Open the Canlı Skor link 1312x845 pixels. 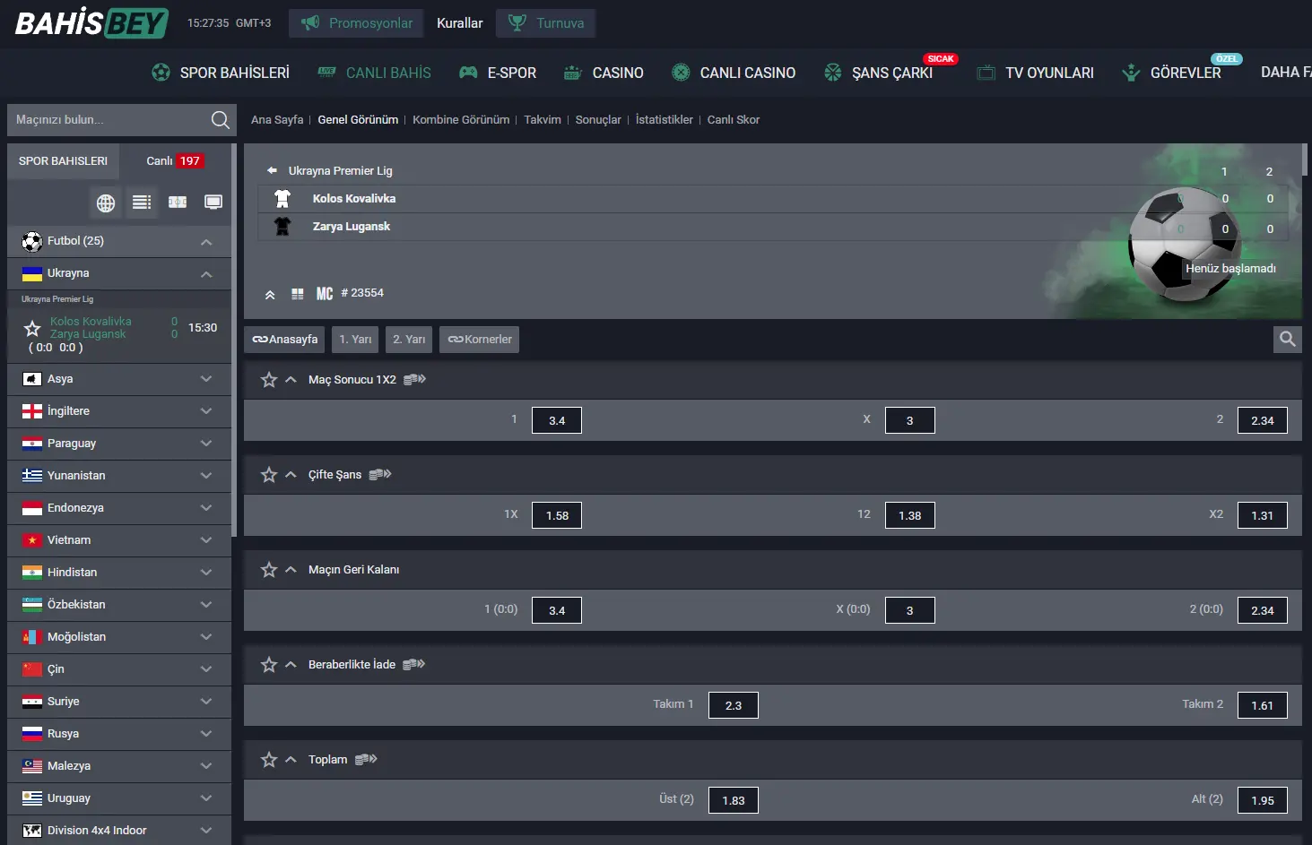(x=734, y=120)
